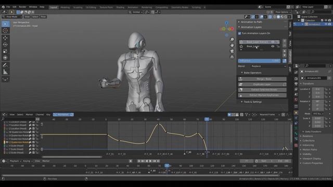
Task: Toggle visibility eye of Base_Layer
Action: [x=273, y=46]
